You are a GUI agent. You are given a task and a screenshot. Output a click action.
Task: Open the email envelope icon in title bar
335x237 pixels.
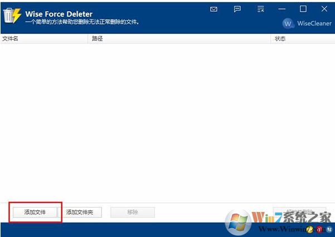(x=213, y=9)
